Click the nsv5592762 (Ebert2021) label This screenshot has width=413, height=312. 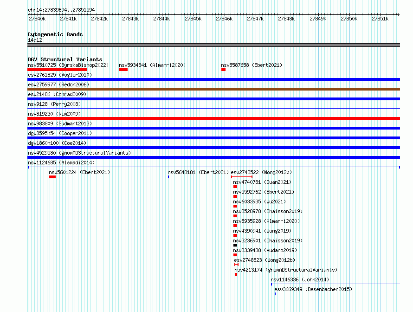(264, 192)
